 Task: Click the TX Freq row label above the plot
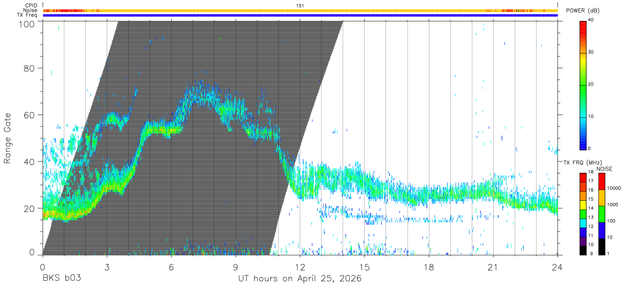click(28, 15)
